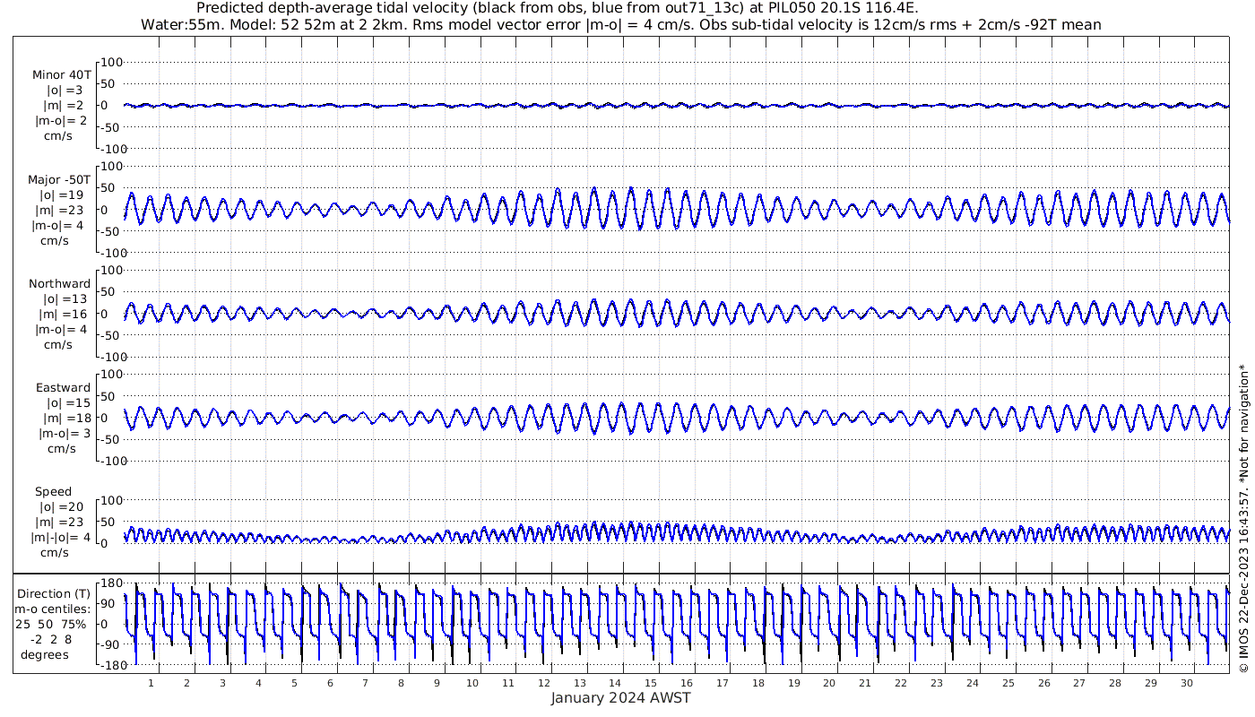1255x717 pixels.
Task: Click "|m| =2" under Minor 40T
Action: (x=64, y=106)
